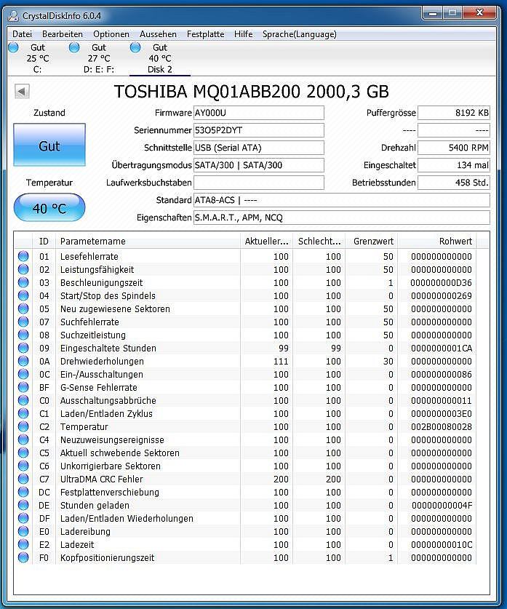
Task: Click the Rohwert column header
Action: click(x=437, y=241)
